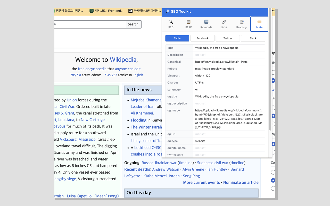This screenshot has width=330, height=206.
Task: Open the Headings tab
Action: (x=242, y=24)
